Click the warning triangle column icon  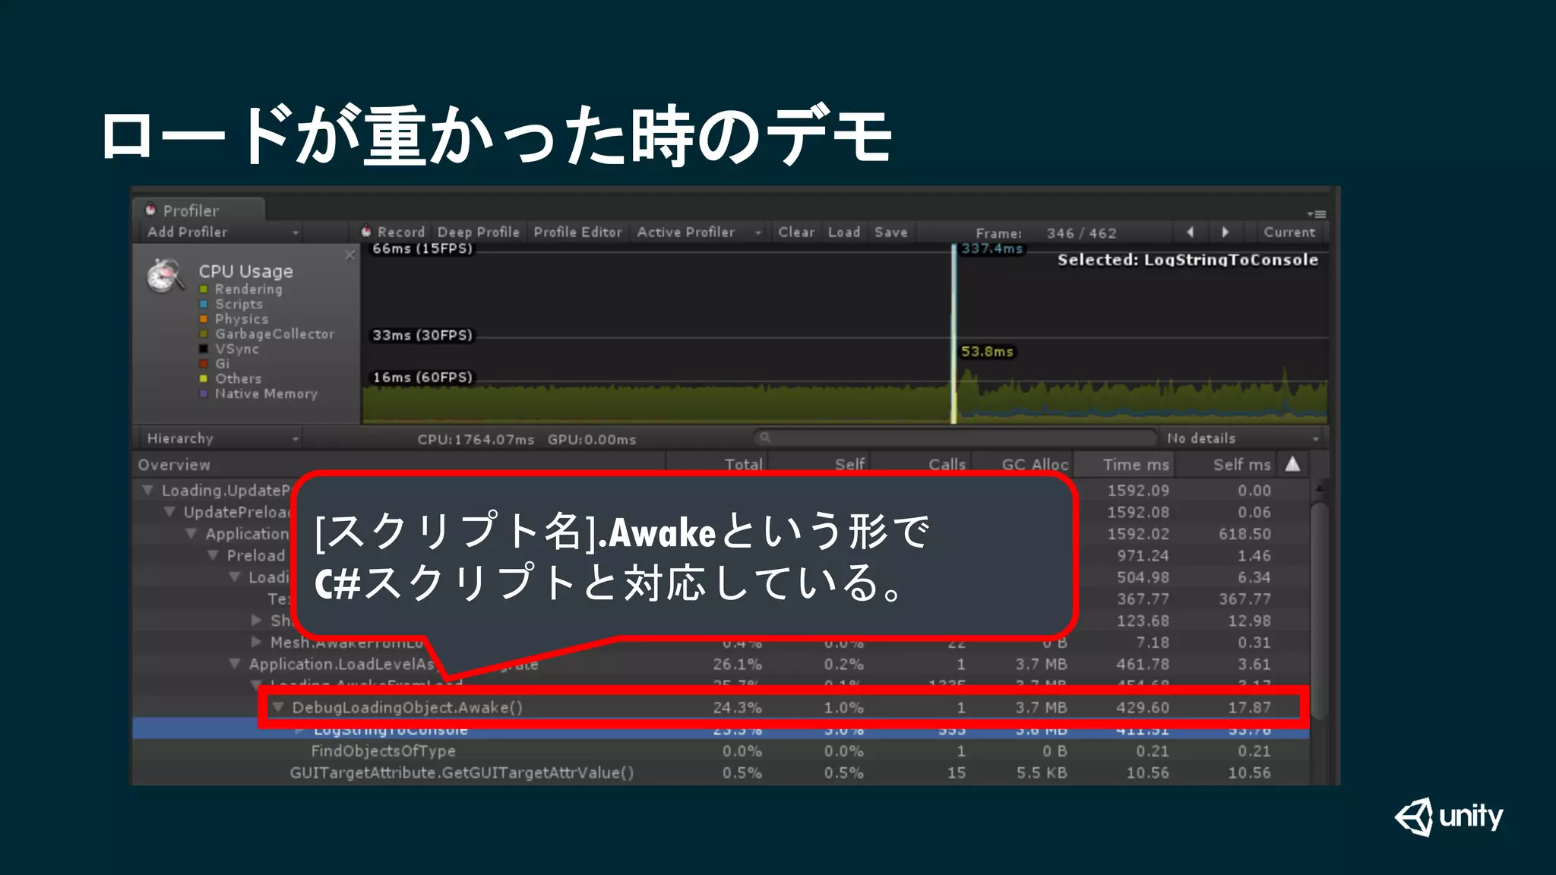(1292, 464)
